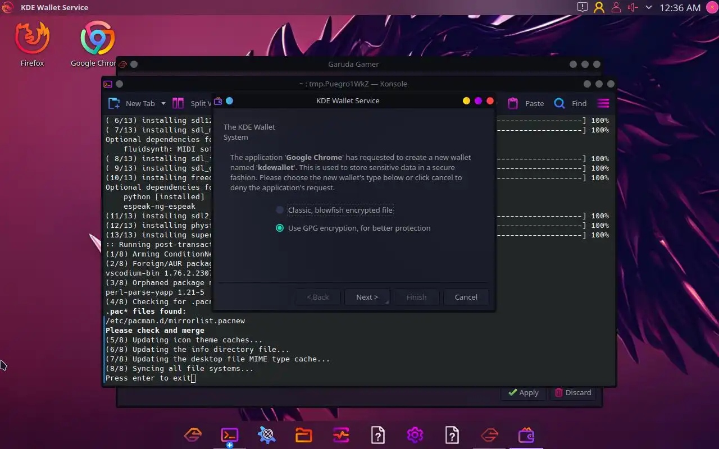Click the Paste clipboard icon in Konsole
719x449 pixels.
click(513, 103)
